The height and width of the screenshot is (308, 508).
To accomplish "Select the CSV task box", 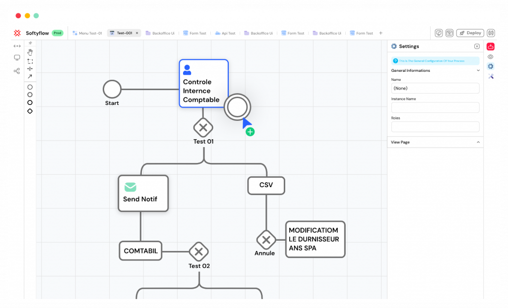I will 266,185.
